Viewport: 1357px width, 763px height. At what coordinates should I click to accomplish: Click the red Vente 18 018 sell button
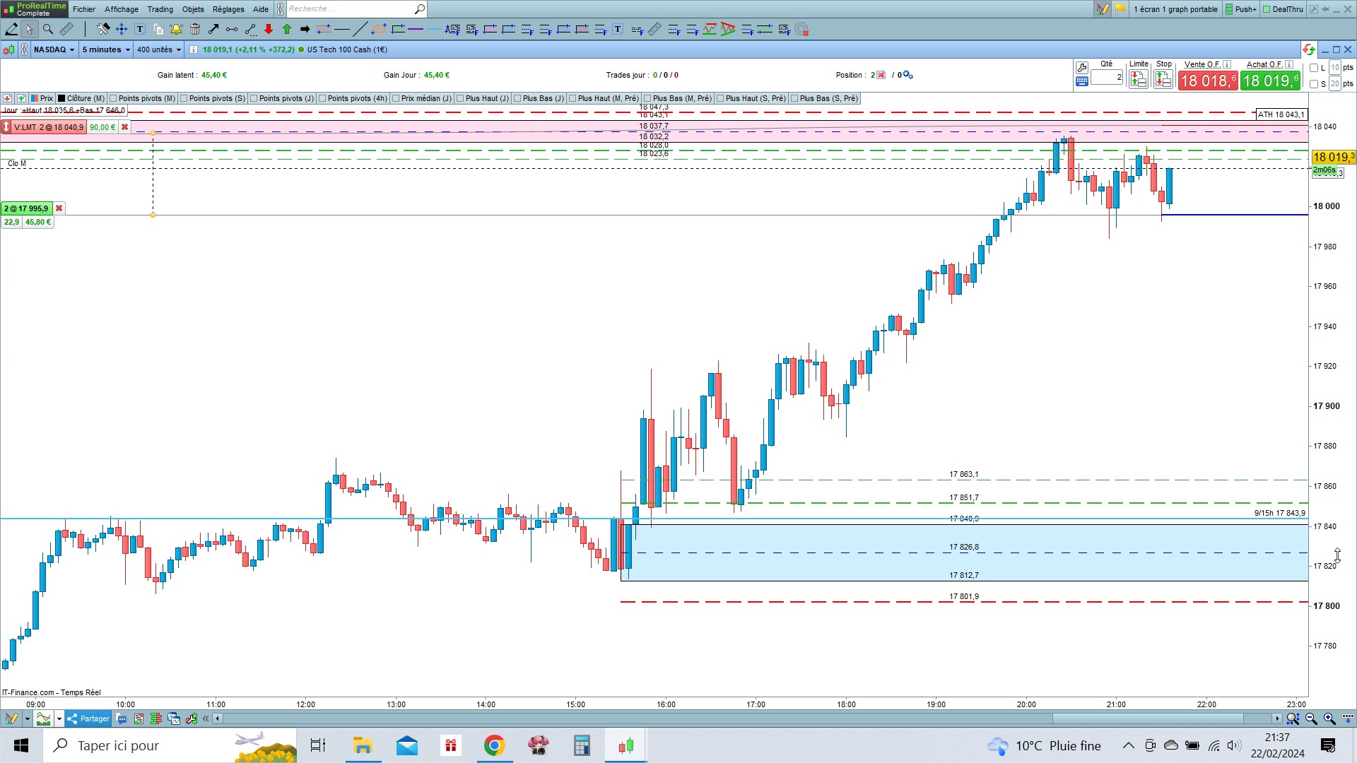(x=1207, y=81)
